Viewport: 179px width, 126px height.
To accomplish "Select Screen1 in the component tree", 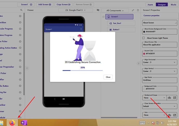I will (x=119, y=17).
